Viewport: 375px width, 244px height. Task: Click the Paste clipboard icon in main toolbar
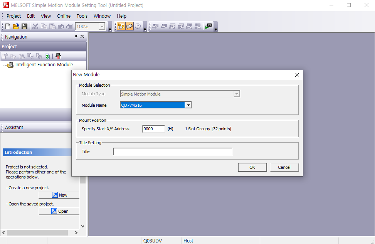(x=52, y=26)
